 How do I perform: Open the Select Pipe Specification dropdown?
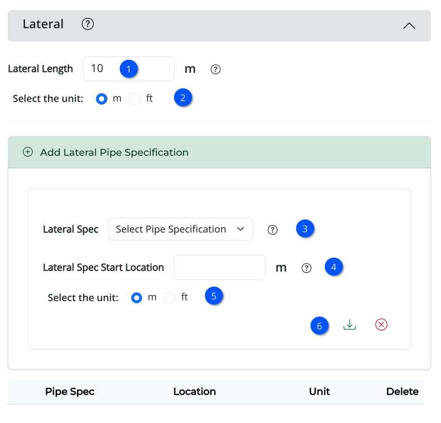pos(180,229)
